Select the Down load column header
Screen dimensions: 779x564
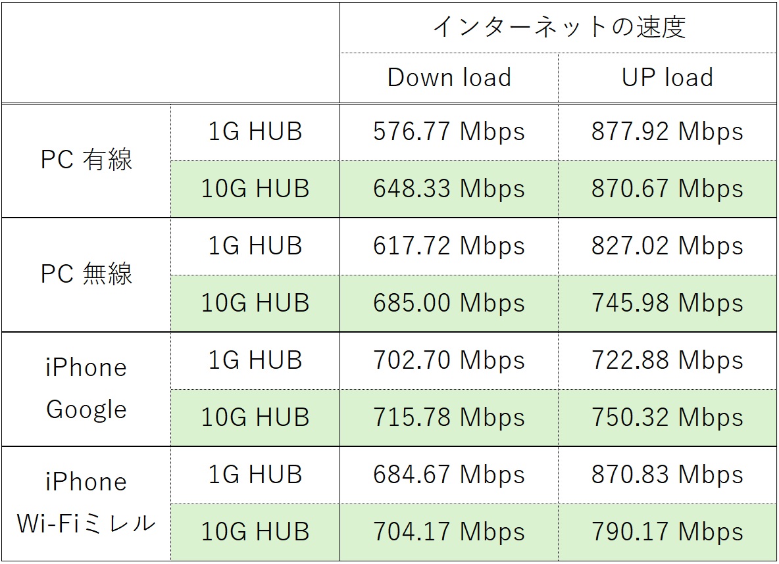pos(449,78)
